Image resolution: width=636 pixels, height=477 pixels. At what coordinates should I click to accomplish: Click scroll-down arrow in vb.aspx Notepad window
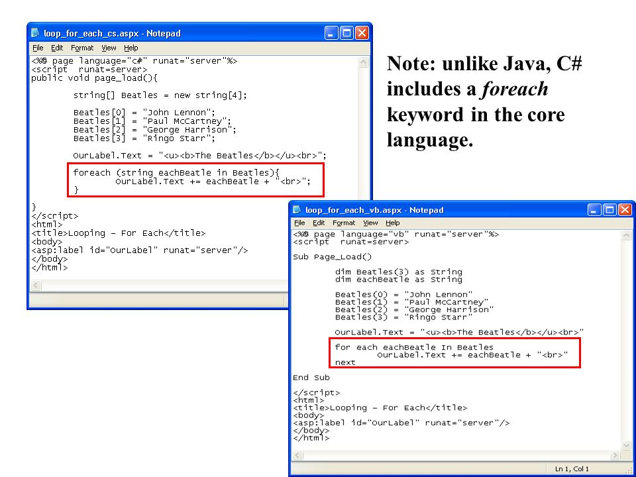[626, 445]
